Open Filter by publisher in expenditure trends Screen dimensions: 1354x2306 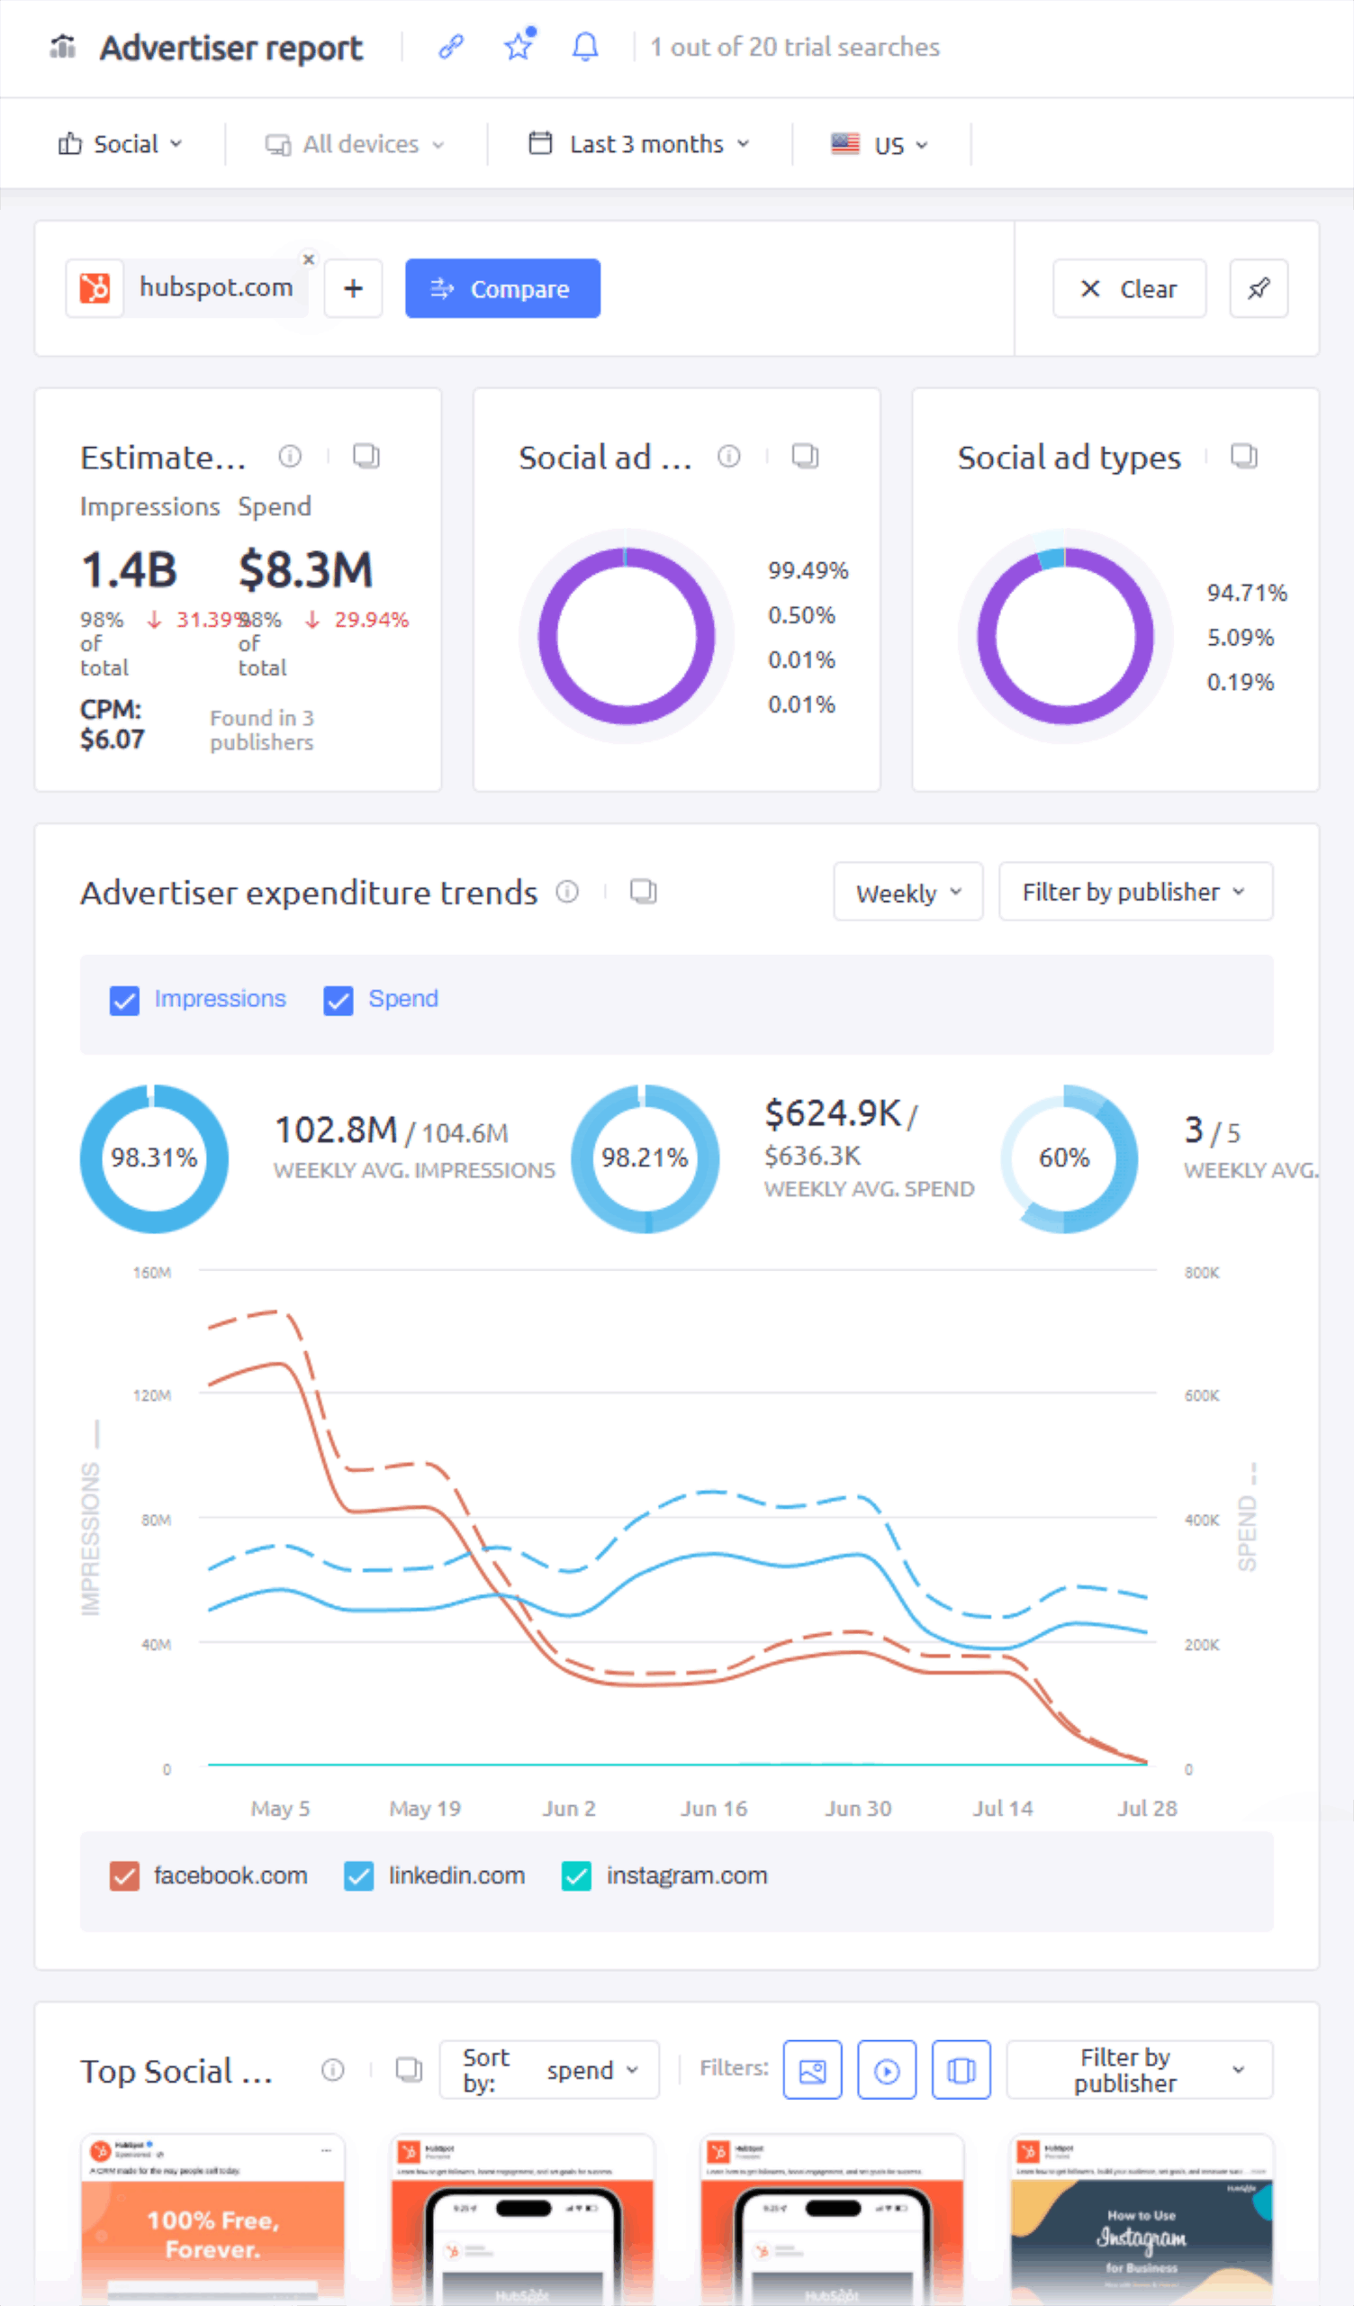1135,892
